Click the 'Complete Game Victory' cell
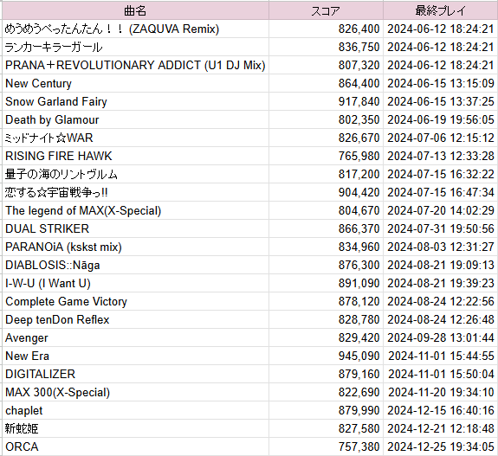The height and width of the screenshot is (456, 498). 135,301
